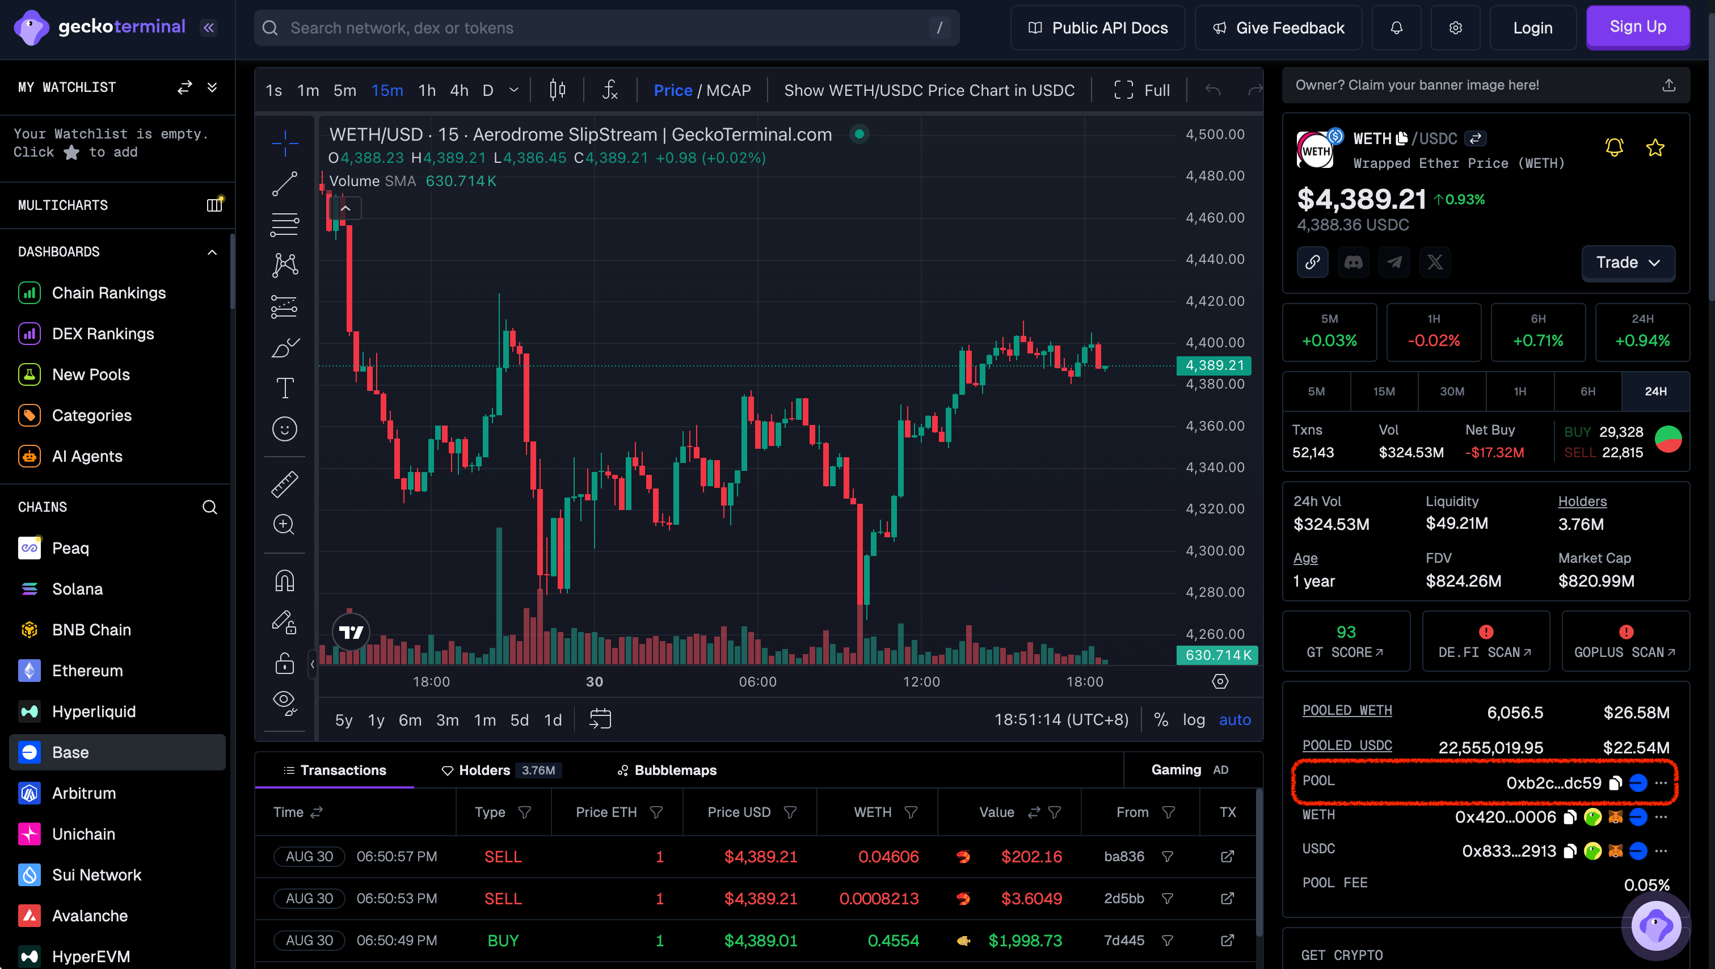
Task: Toggle auto scale on chart
Action: click(1234, 720)
